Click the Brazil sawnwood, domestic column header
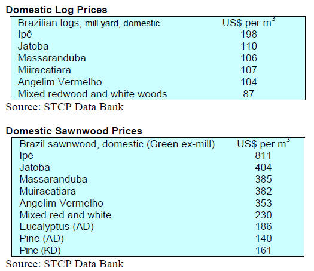The image size is (314, 271). point(117,144)
